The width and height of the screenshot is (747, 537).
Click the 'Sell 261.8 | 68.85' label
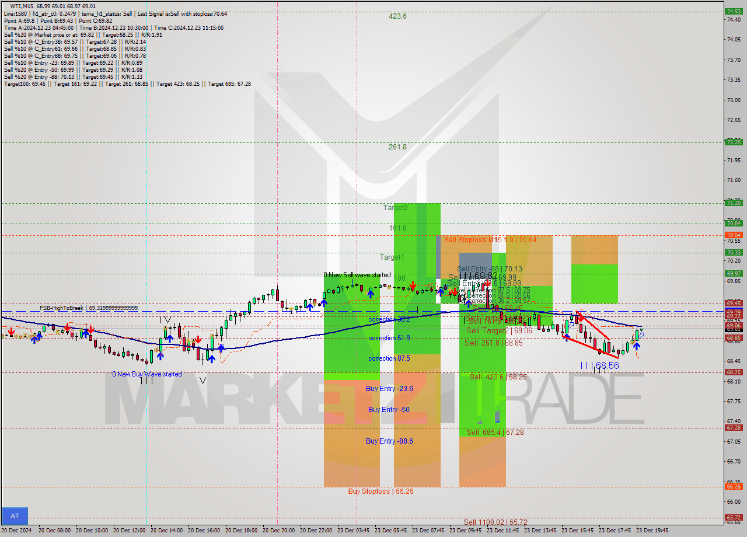(494, 343)
